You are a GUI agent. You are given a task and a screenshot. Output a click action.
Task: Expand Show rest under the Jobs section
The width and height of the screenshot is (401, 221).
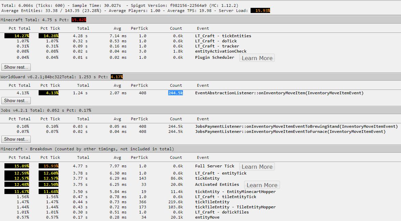16,139
